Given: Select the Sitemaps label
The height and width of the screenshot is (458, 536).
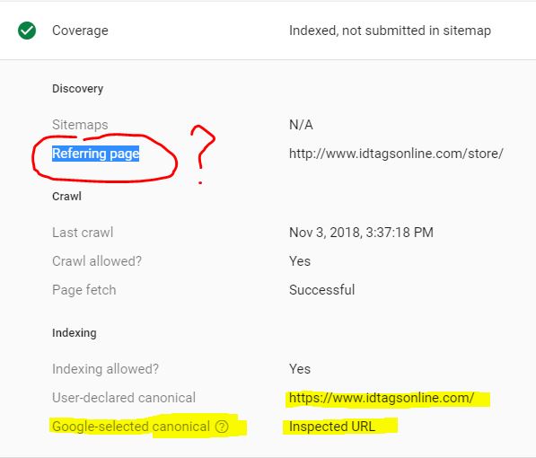Looking at the screenshot, I should tap(80, 125).
